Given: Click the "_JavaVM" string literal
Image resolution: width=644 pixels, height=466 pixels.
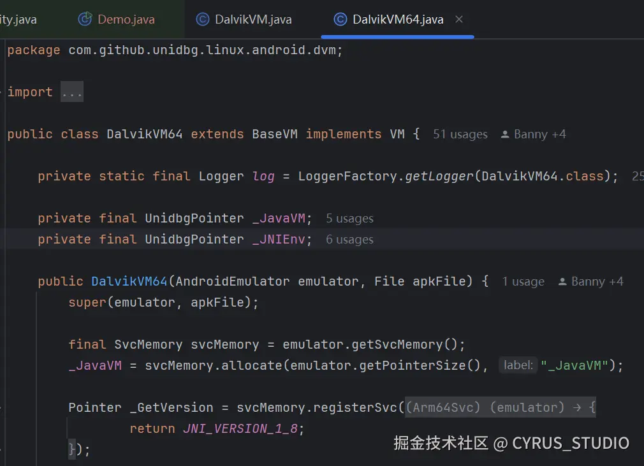Looking at the screenshot, I should point(574,365).
